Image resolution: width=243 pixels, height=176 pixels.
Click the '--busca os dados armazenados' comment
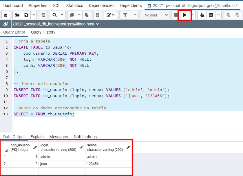click(60, 108)
